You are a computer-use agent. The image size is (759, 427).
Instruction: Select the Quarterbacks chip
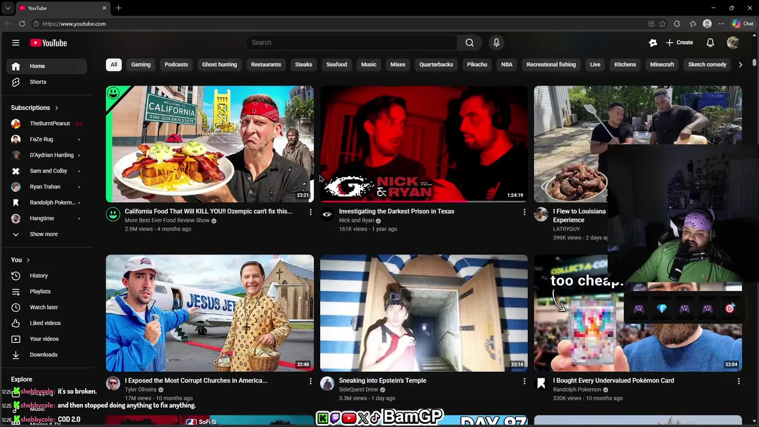[436, 65]
